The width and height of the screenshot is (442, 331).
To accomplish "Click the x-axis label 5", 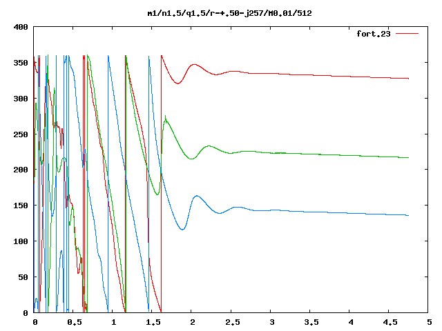I will pyautogui.click(x=430, y=322).
